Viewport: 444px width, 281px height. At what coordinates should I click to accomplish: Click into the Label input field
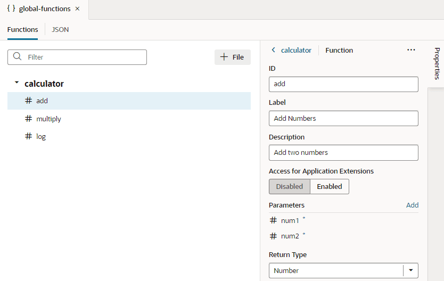[x=343, y=118]
